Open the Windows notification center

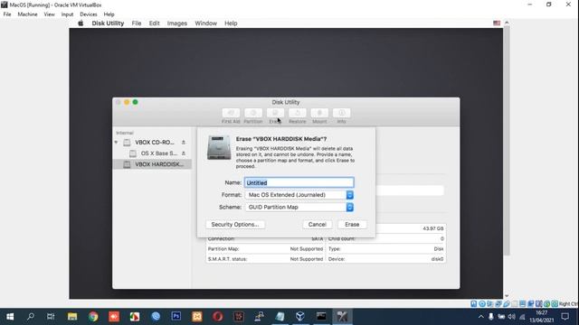click(565, 317)
